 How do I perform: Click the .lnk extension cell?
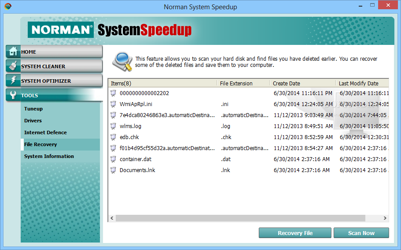[225, 170]
